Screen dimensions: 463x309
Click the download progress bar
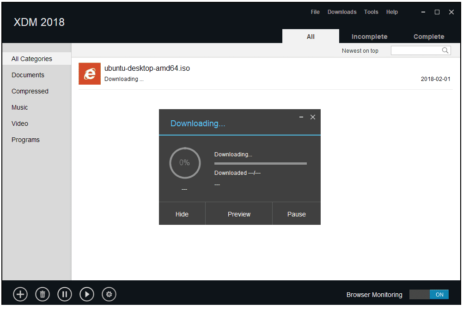261,163
